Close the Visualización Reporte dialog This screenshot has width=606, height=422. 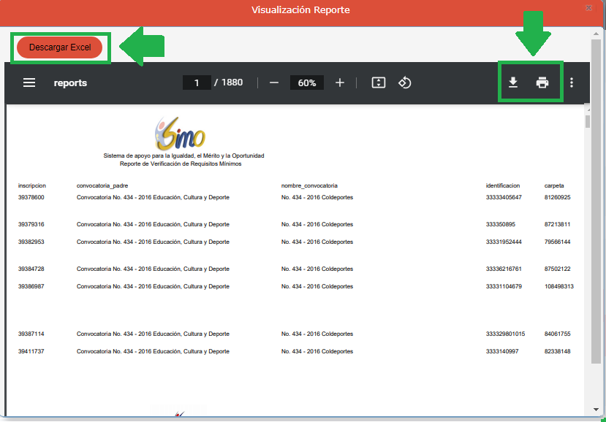pyautogui.click(x=589, y=7)
